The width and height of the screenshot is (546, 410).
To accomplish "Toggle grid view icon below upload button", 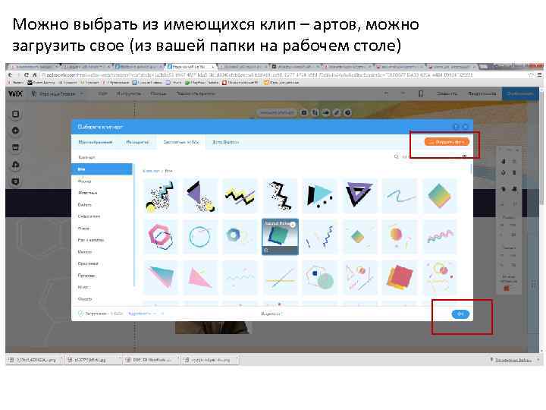I will point(464,156).
